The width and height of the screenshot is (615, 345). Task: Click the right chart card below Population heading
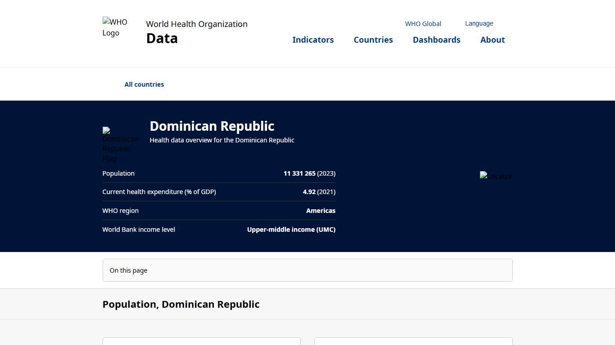click(x=413, y=341)
